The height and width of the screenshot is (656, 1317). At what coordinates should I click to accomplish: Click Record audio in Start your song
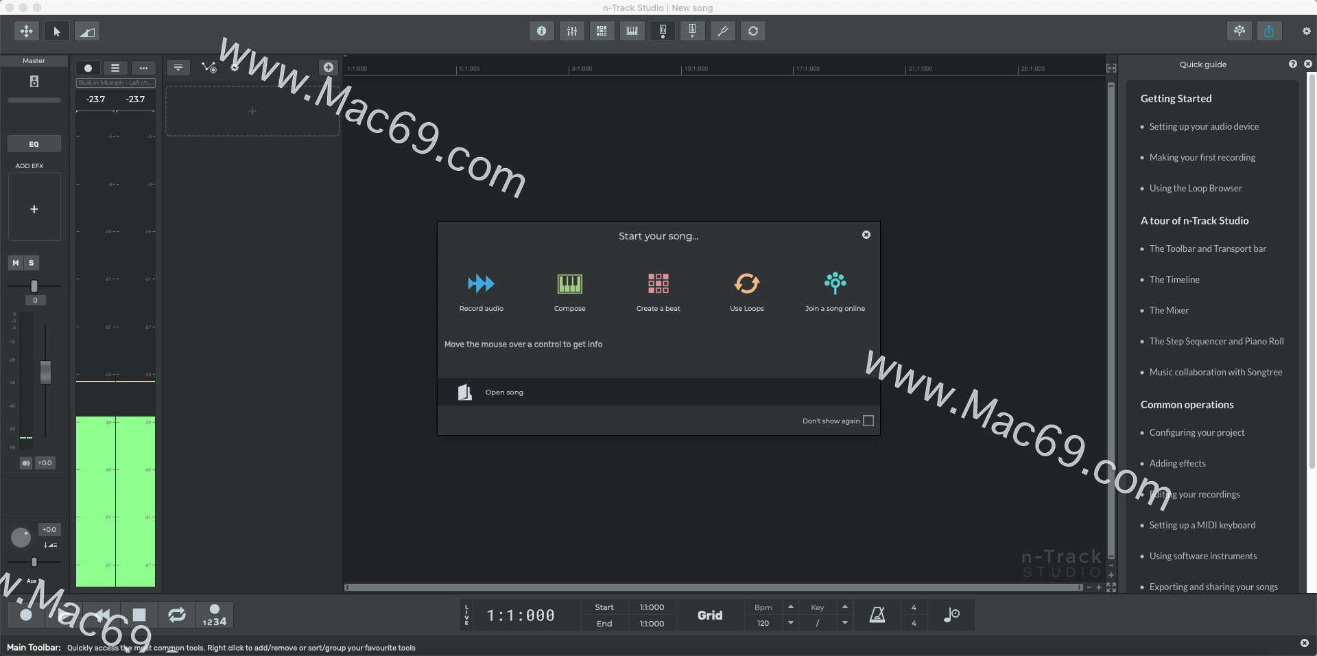[x=481, y=292]
